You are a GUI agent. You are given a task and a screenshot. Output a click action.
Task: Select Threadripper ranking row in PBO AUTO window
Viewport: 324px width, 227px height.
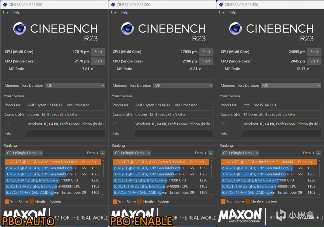(x=53, y=193)
